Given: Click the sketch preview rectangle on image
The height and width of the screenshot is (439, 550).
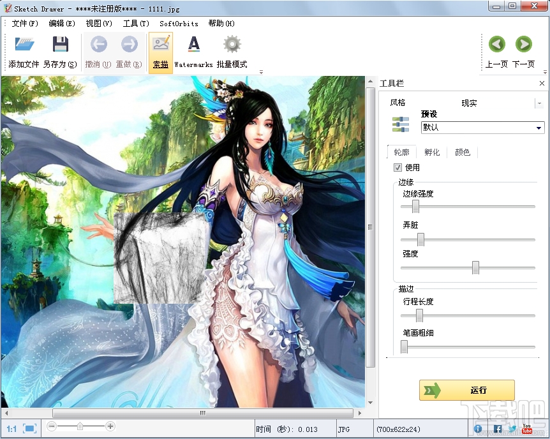Looking at the screenshot, I should pyautogui.click(x=160, y=258).
